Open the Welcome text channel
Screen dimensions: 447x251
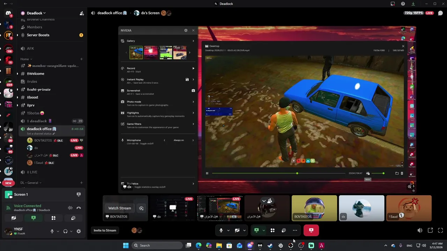36,74
